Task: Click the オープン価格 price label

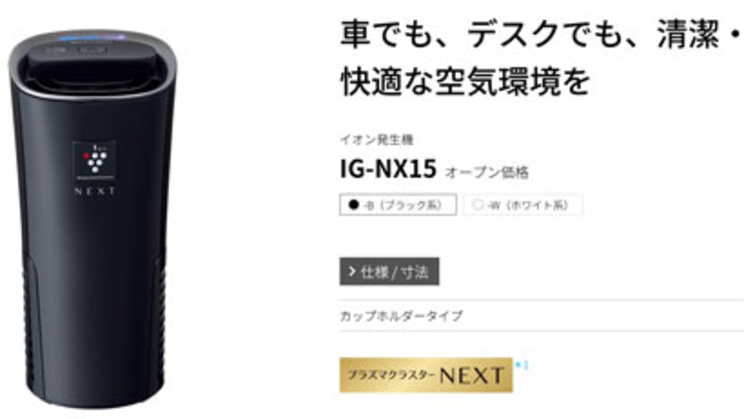Action: 487,172
